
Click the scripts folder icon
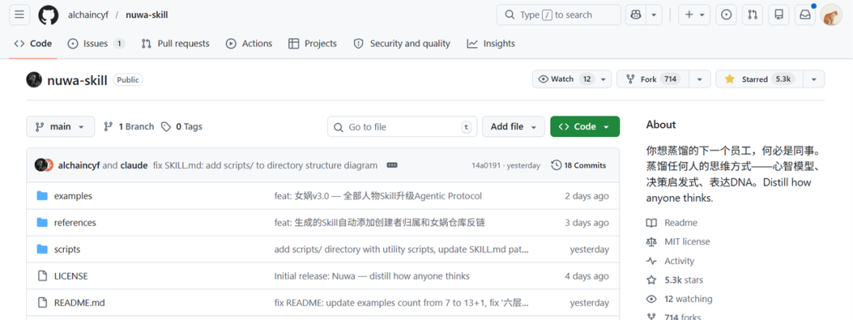42,249
